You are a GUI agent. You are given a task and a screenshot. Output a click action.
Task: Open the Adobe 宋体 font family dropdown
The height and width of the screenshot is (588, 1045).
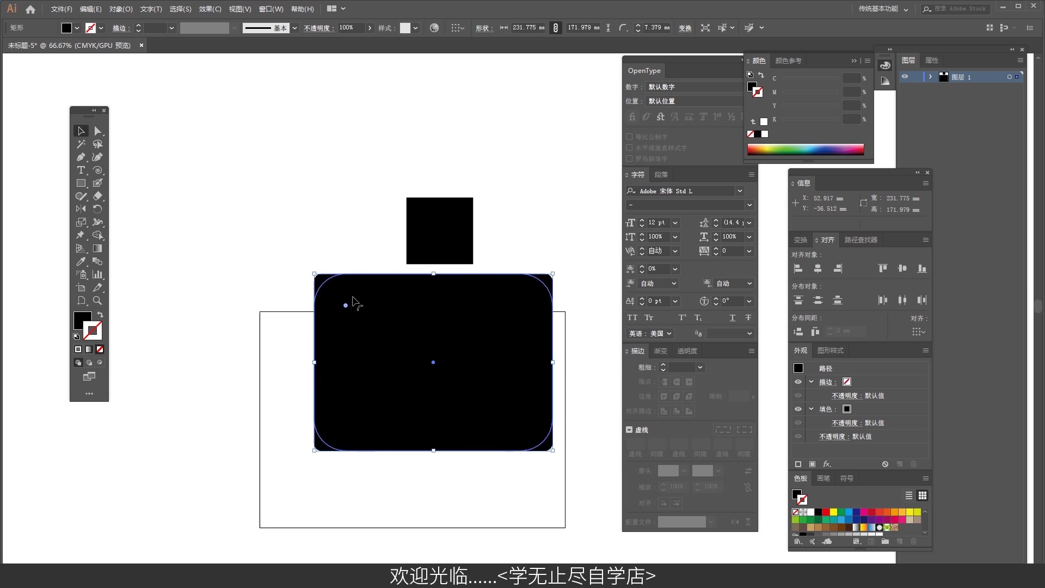click(740, 191)
